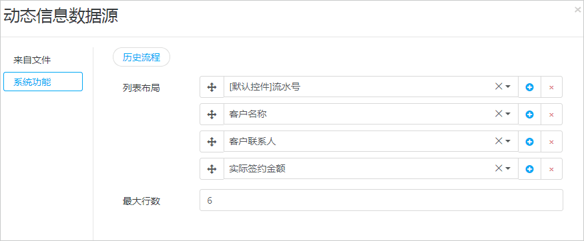Viewport: 584px width, 241px height.
Task: Add a row after 客户联系人 with plus icon
Action: coord(529,142)
